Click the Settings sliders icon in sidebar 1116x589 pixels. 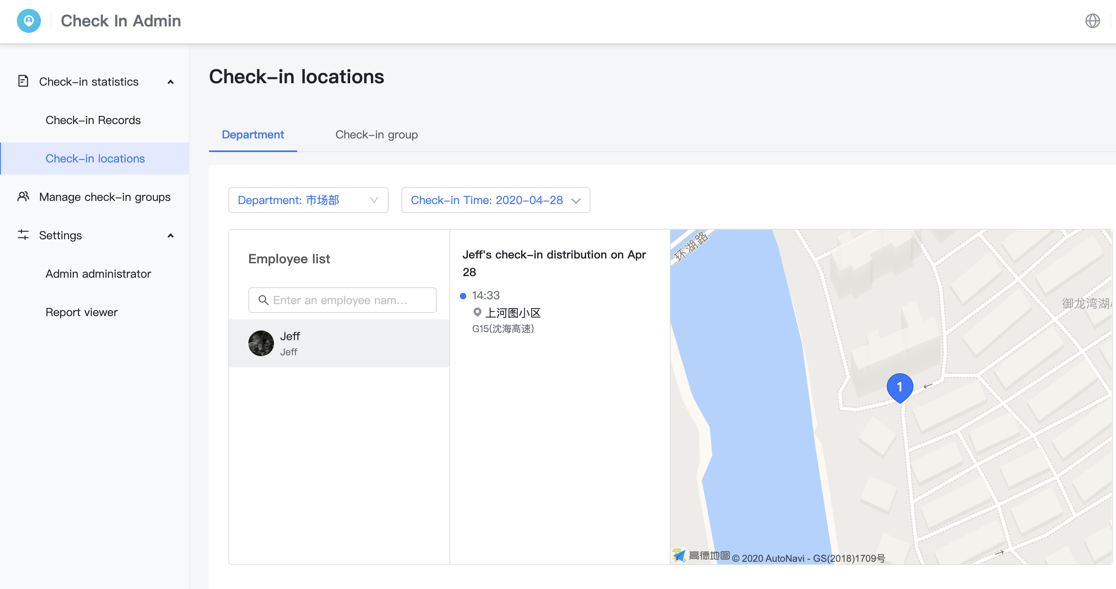(23, 235)
